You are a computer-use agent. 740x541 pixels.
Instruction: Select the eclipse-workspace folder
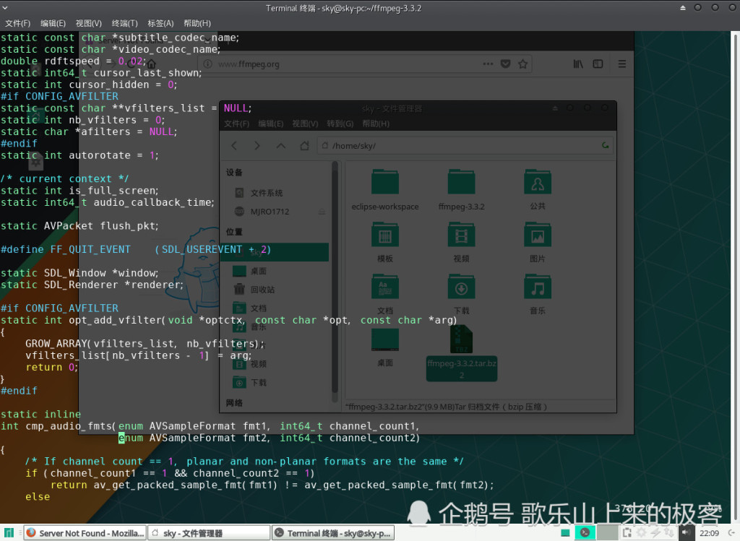click(x=385, y=190)
